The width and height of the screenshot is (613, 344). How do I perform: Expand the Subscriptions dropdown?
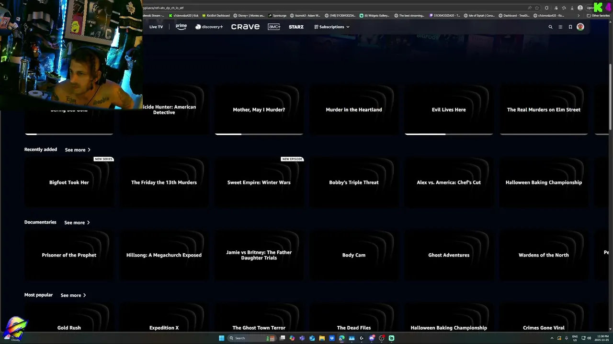(x=332, y=27)
